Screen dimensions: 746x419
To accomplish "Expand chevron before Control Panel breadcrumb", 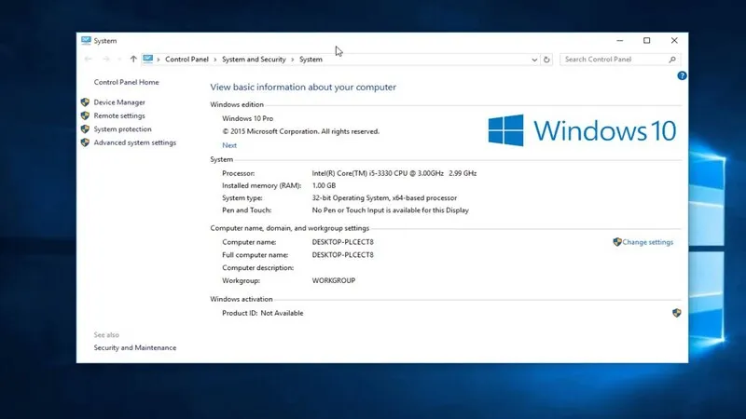I will 159,60.
